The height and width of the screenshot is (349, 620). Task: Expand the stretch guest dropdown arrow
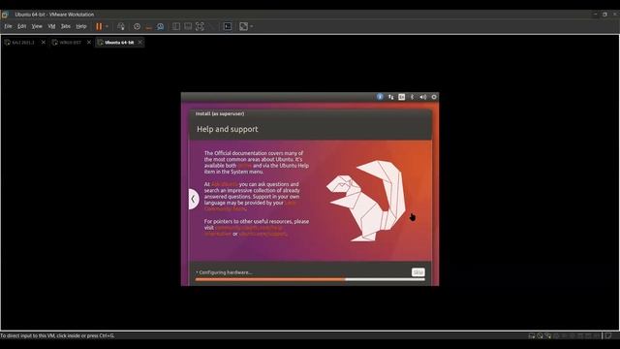tap(252, 26)
